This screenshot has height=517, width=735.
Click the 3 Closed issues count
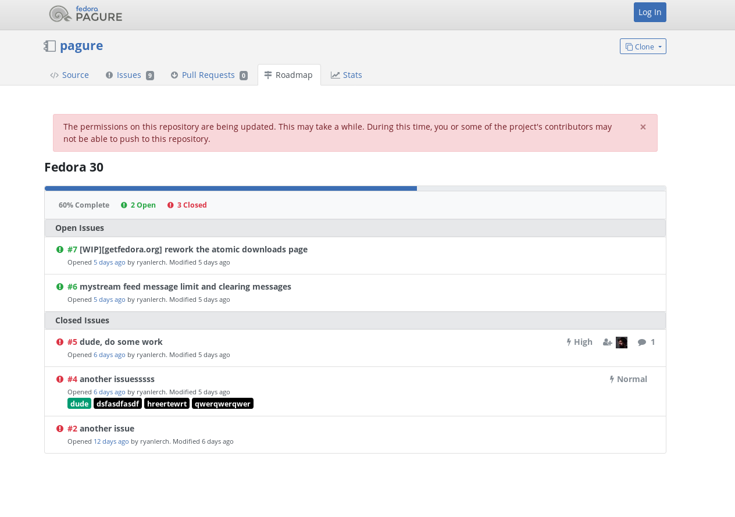click(x=187, y=205)
